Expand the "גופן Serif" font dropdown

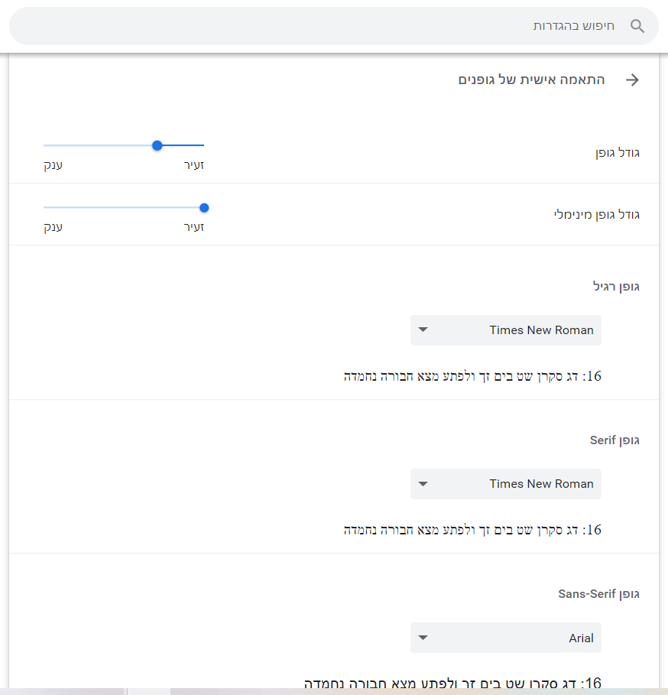tap(506, 484)
